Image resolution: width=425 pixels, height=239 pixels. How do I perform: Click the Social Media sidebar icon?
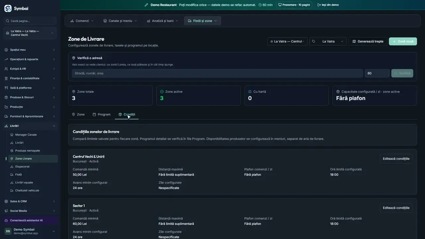(6, 211)
